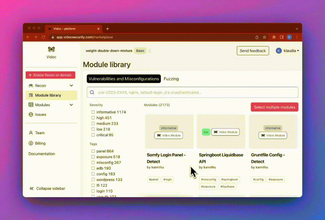The height and width of the screenshot is (220, 325).
Task: Open the Gruntfile Config - Detect card thumbnail
Action: tap(273, 132)
